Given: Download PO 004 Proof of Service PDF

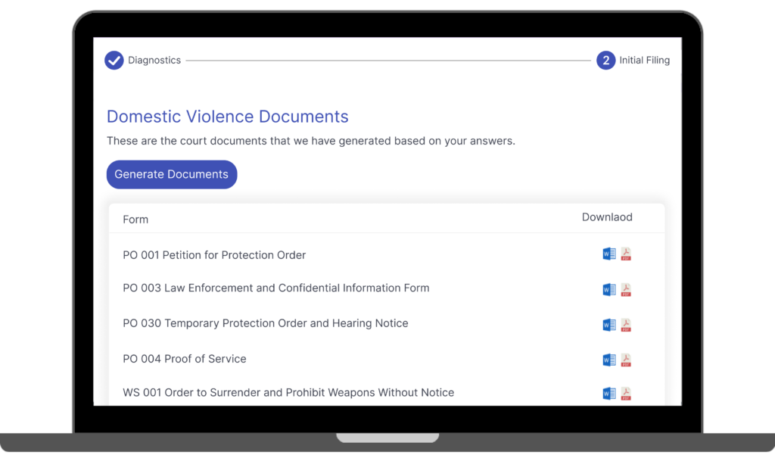Looking at the screenshot, I should (626, 360).
